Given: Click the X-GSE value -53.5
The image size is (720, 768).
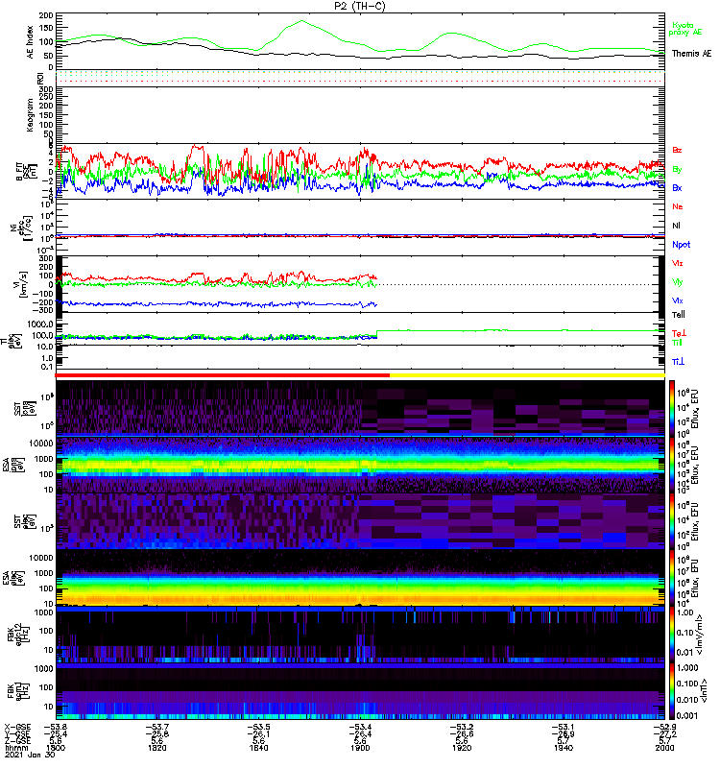Looking at the screenshot, I should [258, 728].
